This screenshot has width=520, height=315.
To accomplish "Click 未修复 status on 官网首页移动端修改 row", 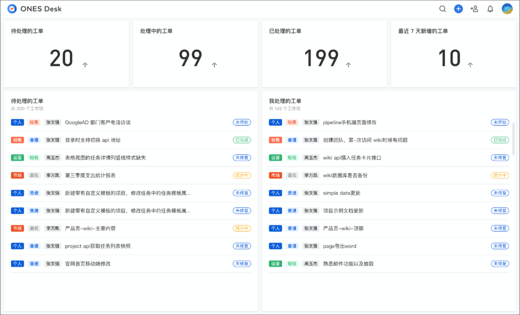I will click(x=242, y=264).
